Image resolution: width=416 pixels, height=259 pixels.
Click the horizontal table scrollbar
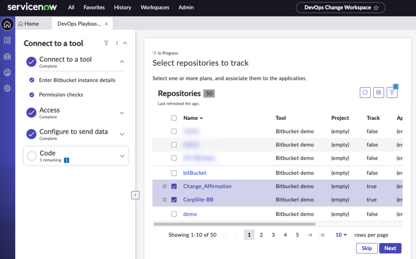pos(235,224)
